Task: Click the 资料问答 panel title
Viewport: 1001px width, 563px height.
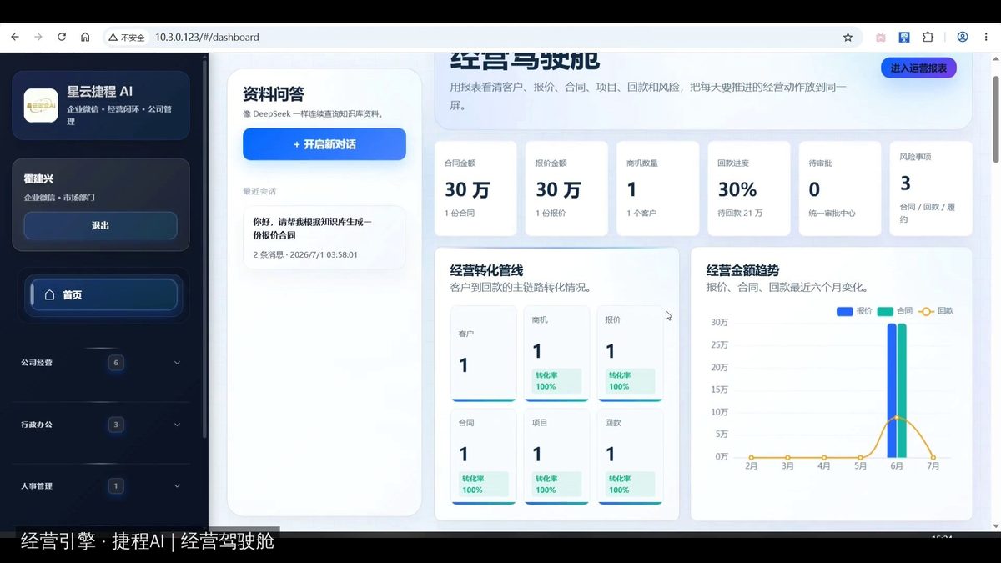Action: click(274, 95)
